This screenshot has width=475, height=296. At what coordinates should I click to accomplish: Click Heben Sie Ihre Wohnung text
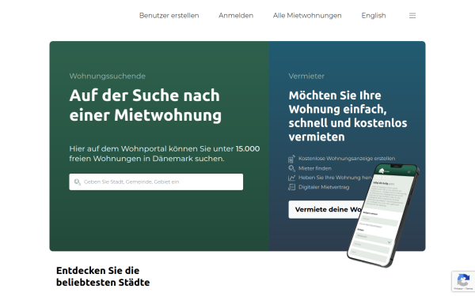pos(335,178)
